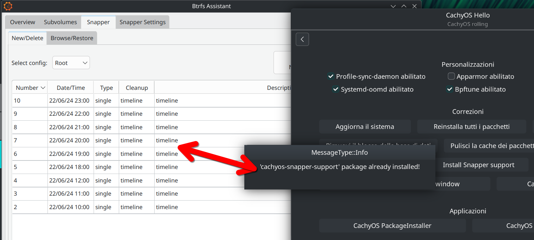The width and height of the screenshot is (534, 240).
Task: Select snapshot dated 22/06/24 11:00
Action: point(152,193)
